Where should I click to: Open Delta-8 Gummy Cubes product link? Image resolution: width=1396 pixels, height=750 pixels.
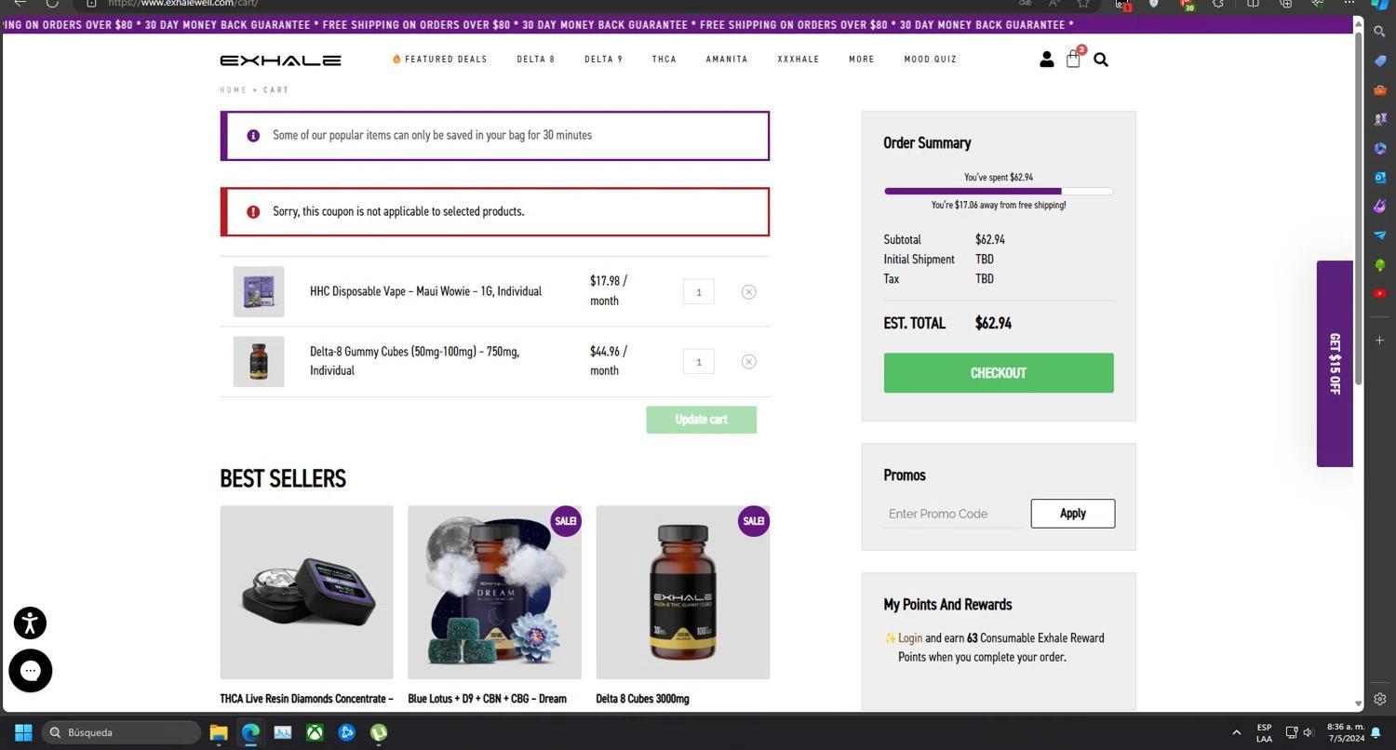415,361
